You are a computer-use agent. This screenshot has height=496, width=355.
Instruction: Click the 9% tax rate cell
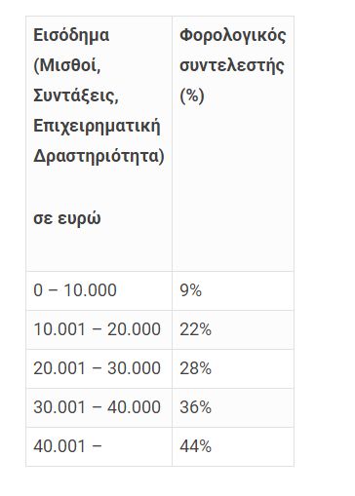click(233, 290)
